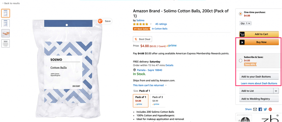Click the play arrow icon on Buy Now
The image size is (282, 122).
(242, 42)
